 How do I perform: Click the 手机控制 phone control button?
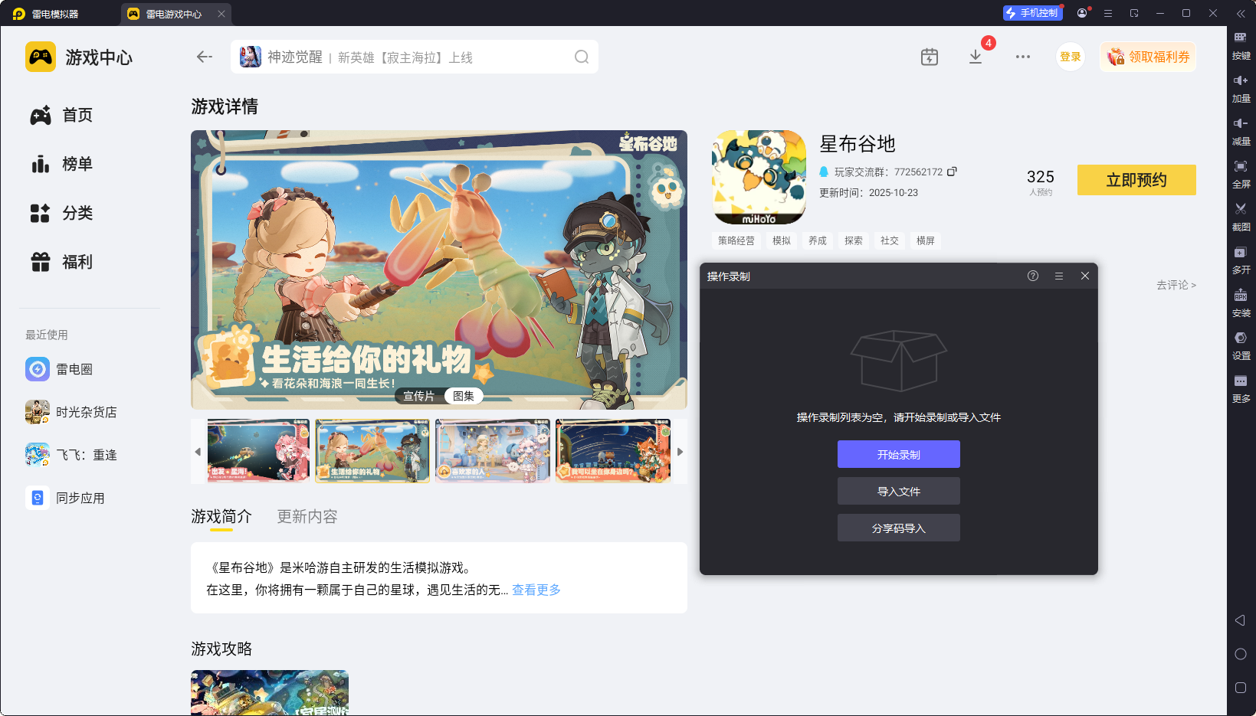pos(1032,12)
